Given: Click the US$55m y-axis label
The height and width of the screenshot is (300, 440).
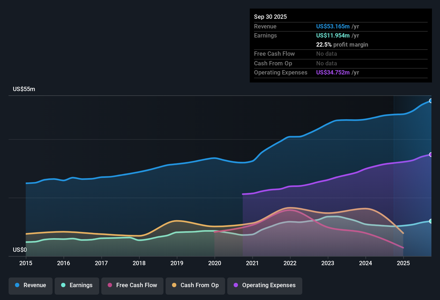Looking at the screenshot, I should tap(24, 89).
